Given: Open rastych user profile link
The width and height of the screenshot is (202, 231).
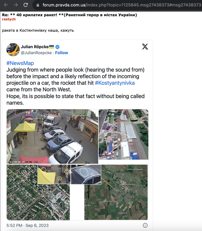Looking at the screenshot, I should (9, 19).
